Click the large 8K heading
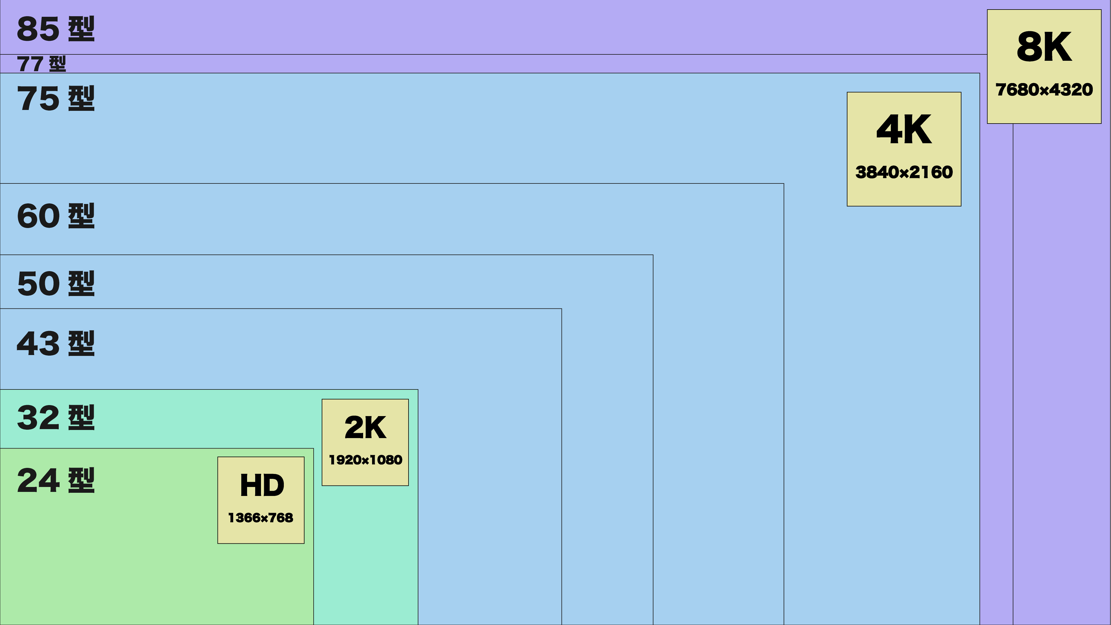 coord(1044,47)
